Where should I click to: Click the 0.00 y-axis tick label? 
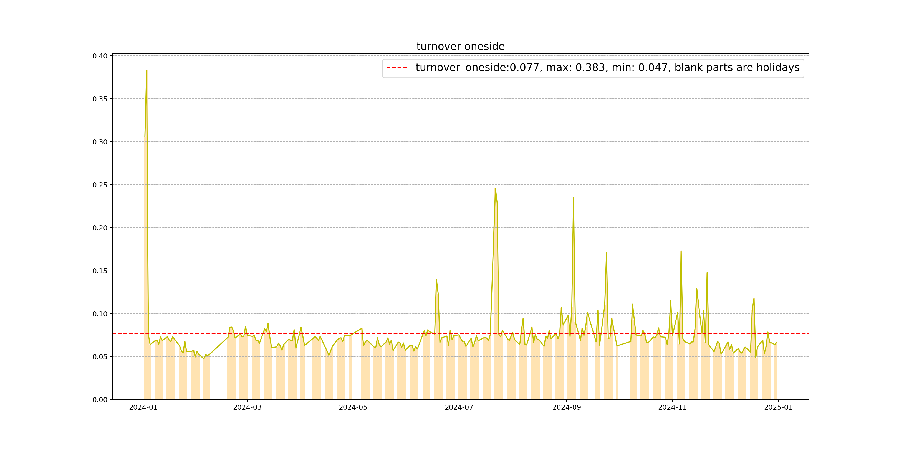[x=100, y=400]
